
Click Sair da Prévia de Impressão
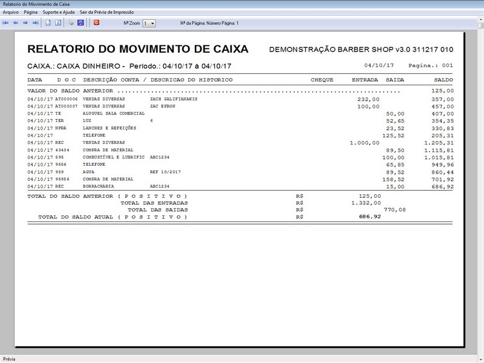click(x=107, y=12)
